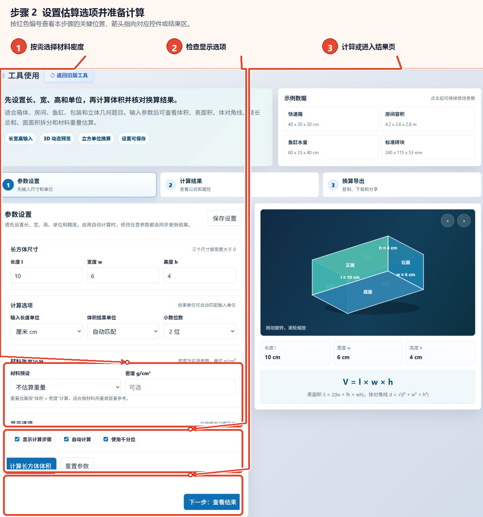Screen dimensions: 483x517
Task: Click the 3D cuboid preview canvas
Action: [367, 272]
